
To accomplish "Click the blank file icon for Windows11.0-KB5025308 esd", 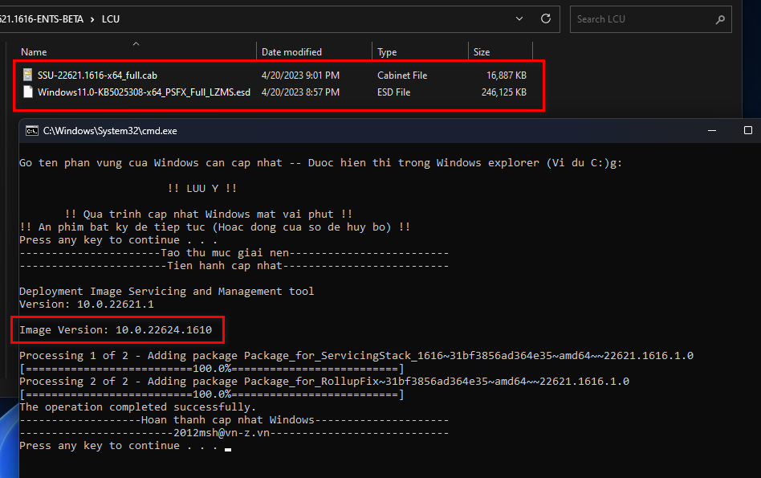I will tap(27, 92).
